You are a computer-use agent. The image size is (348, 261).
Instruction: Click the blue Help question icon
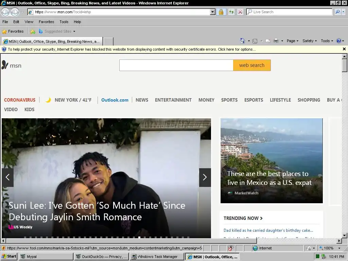click(x=339, y=41)
